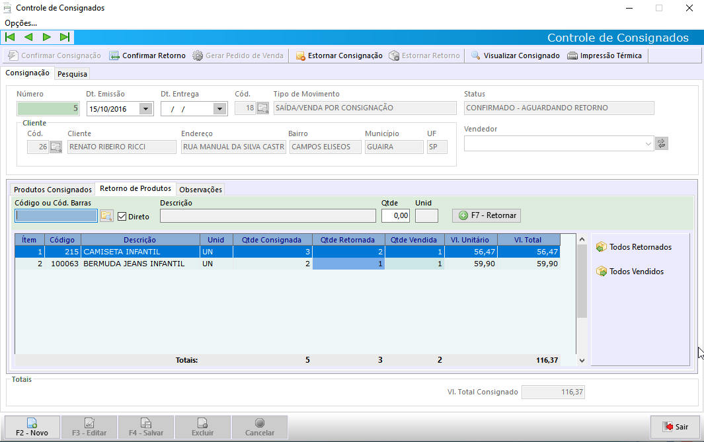
Task: Go to the first record arrow
Action: (x=10, y=37)
